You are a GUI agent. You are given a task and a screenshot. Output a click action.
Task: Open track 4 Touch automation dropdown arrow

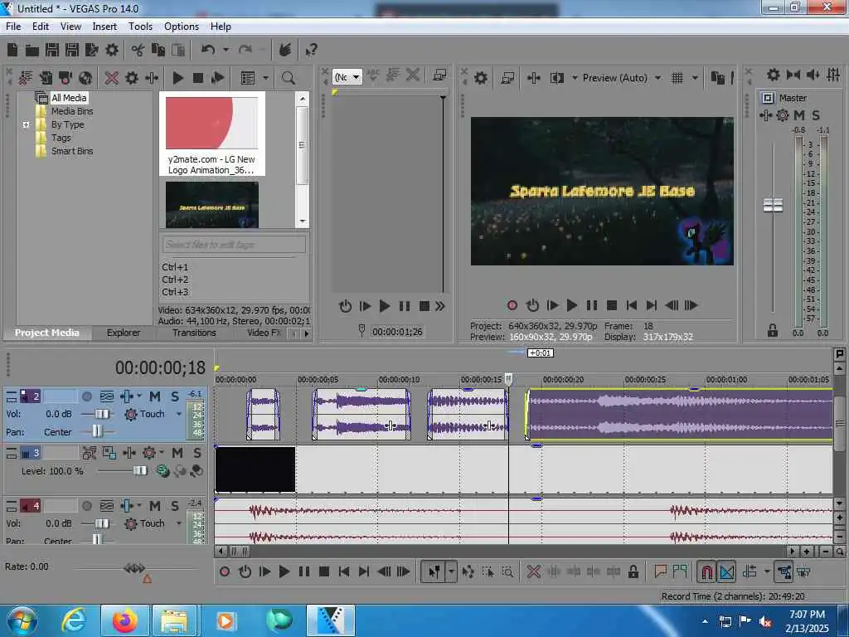tap(179, 524)
